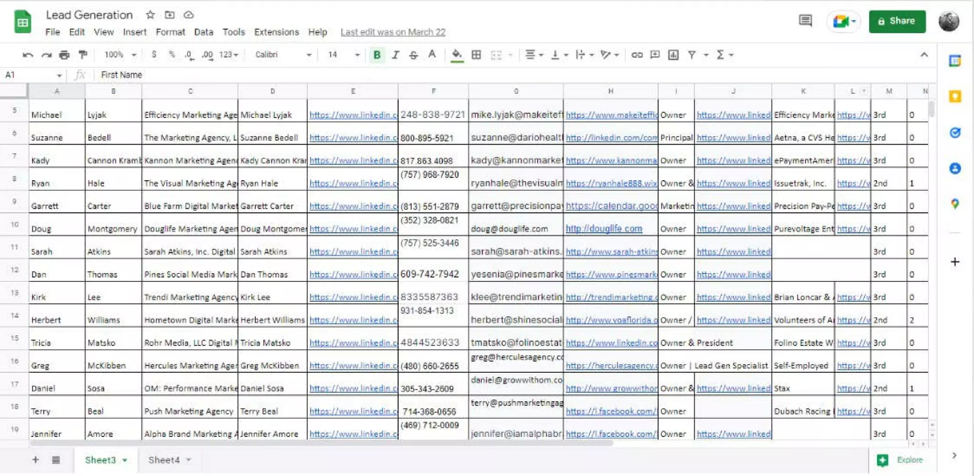The image size is (974, 476).
Task: Click the green Share button
Action: (897, 21)
